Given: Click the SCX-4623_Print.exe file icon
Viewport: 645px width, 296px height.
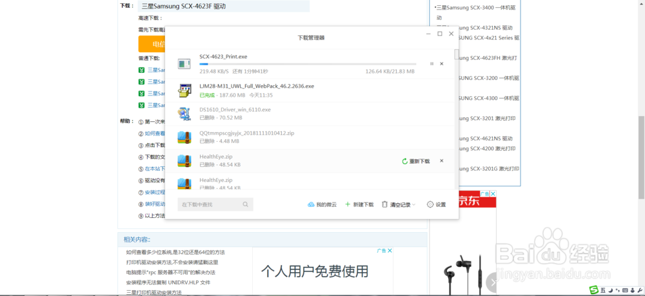Looking at the screenshot, I should tap(184, 64).
